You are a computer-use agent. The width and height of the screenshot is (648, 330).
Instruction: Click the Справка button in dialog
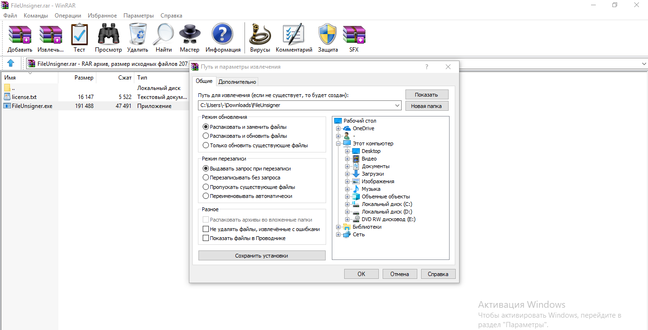coord(438,274)
